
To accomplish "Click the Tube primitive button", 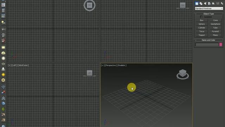I will (216, 28).
